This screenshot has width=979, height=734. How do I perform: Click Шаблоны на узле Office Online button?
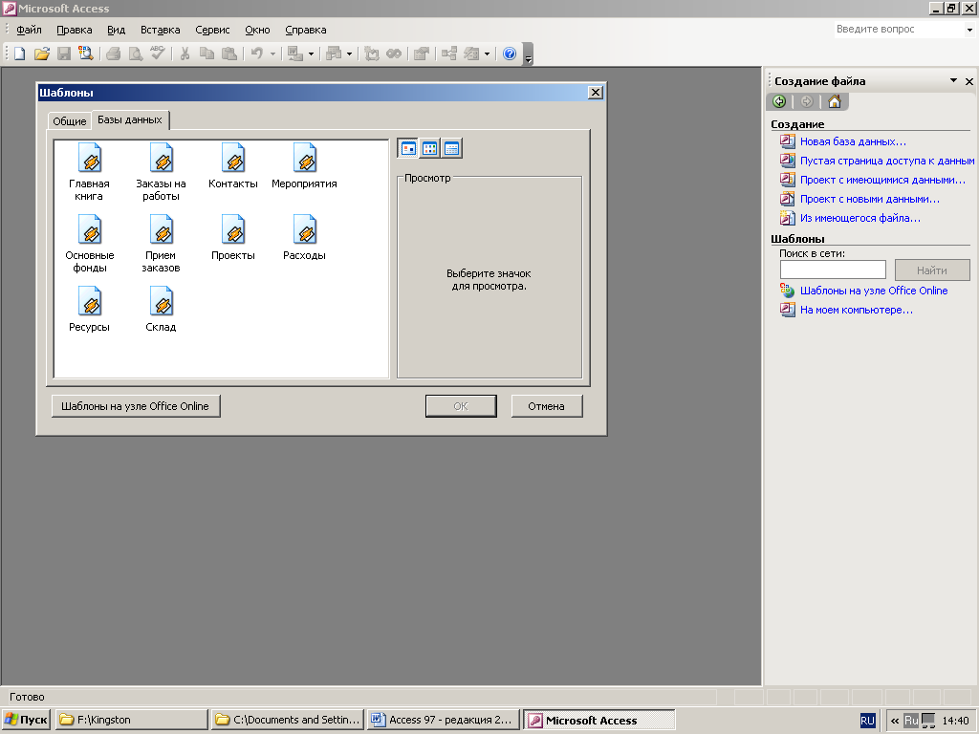coord(136,406)
